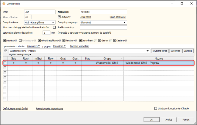Sort by the mGrat column header
The image size is (197, 125).
tap(38, 59)
